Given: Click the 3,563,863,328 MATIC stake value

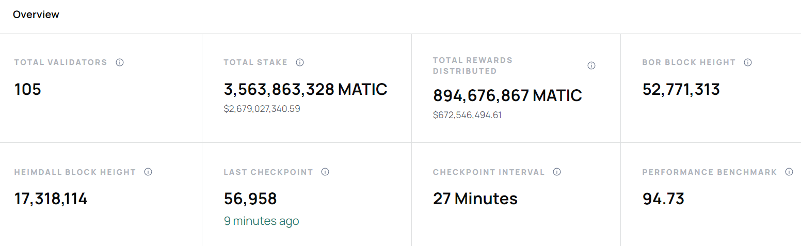Looking at the screenshot, I should (306, 89).
